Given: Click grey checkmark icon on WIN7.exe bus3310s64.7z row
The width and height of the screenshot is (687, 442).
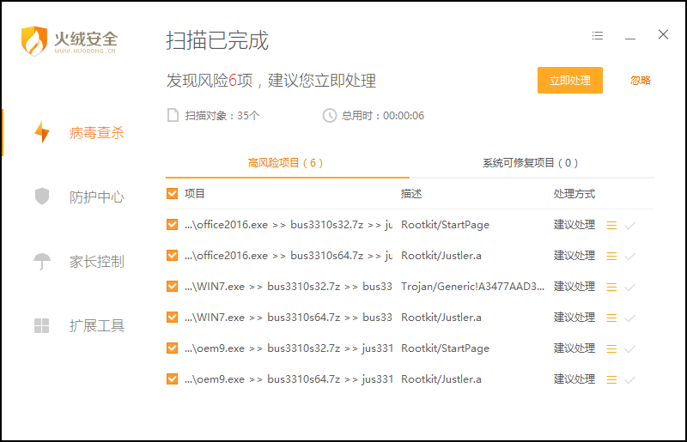Looking at the screenshot, I should click(630, 318).
